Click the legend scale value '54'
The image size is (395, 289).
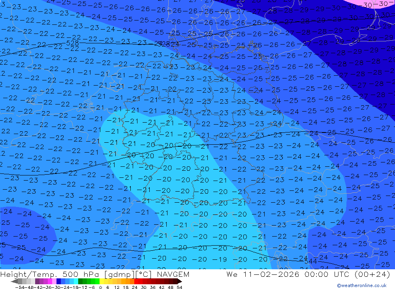179,287
